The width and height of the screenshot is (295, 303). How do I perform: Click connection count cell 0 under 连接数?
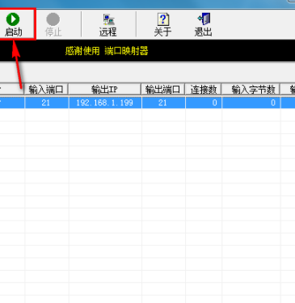(204, 103)
